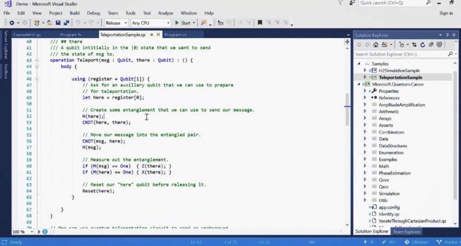Collapse All in Solution Explorer

(431, 44)
